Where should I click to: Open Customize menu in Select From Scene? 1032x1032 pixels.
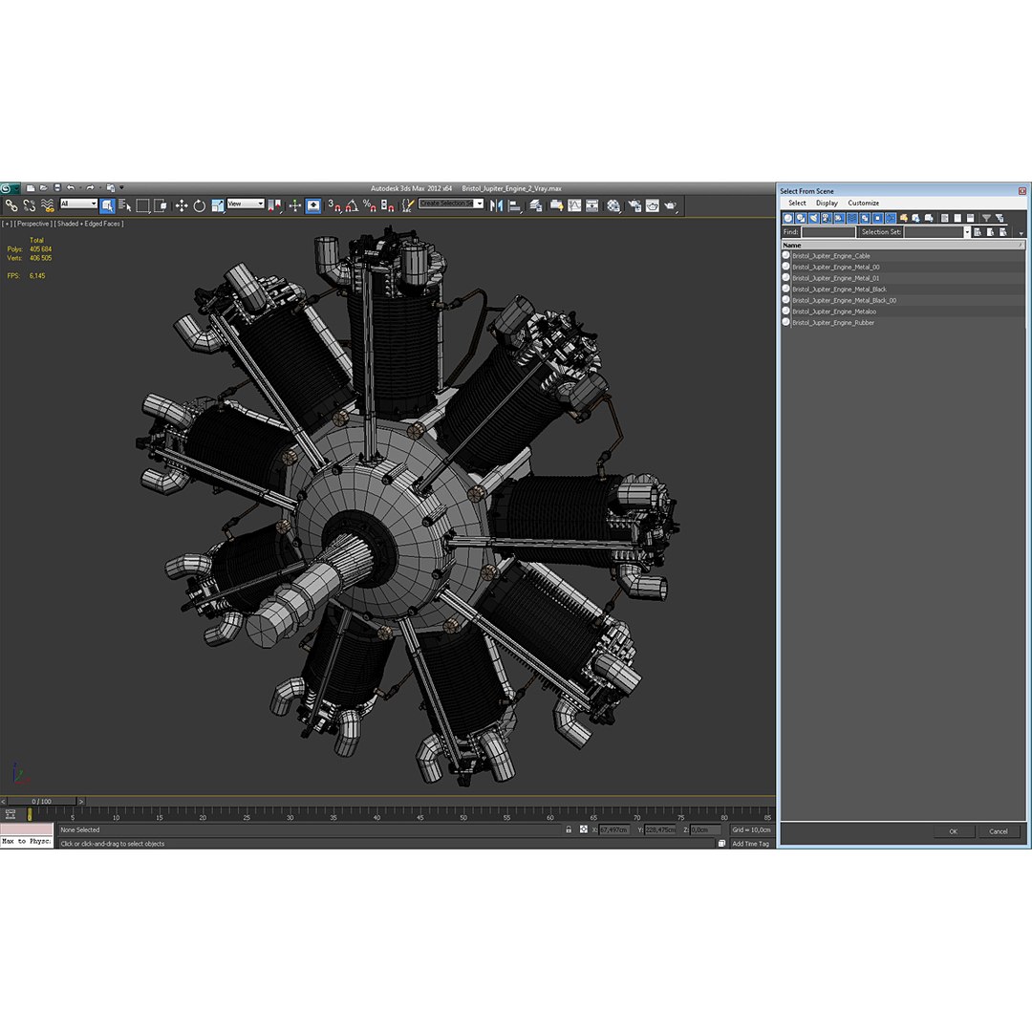[x=863, y=203]
